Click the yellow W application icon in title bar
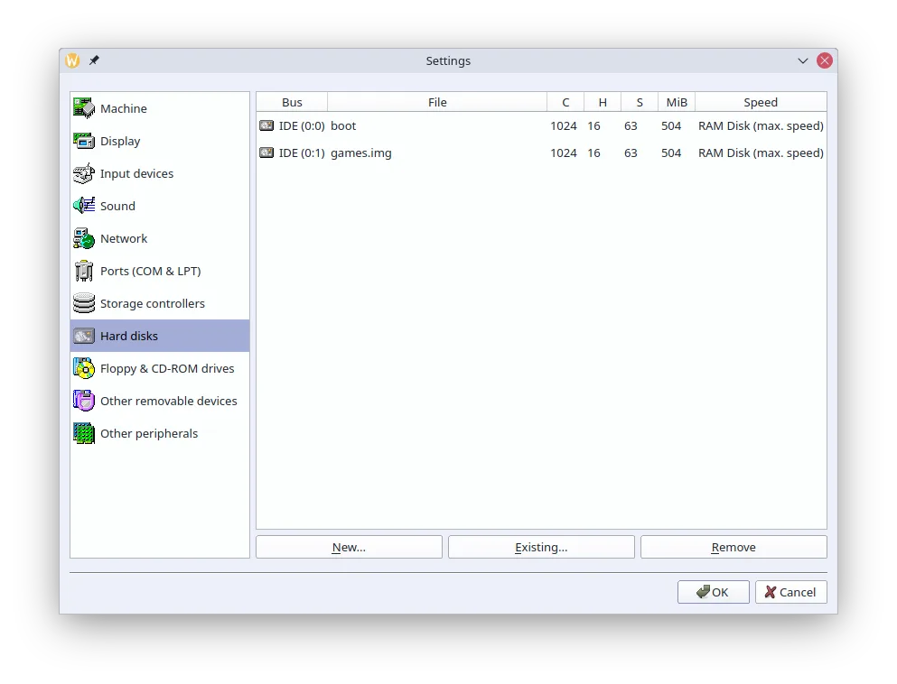This screenshot has height=684, width=897. tap(72, 60)
